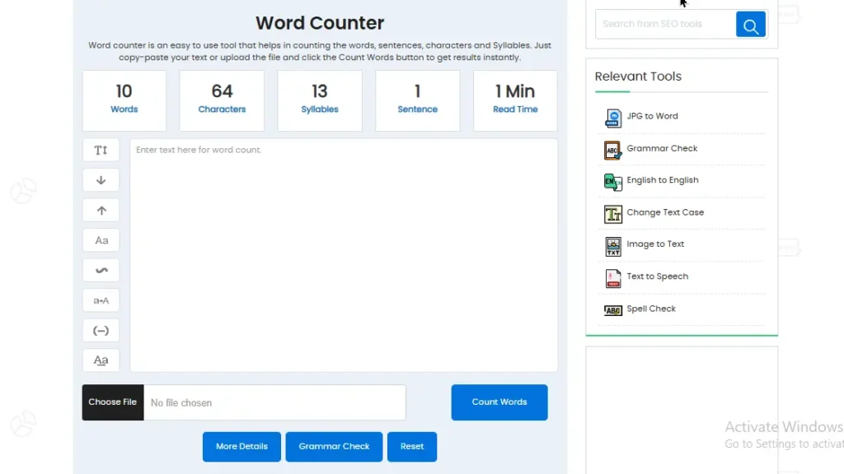
Task: Select the Aa capitalization tool
Action: 101,239
